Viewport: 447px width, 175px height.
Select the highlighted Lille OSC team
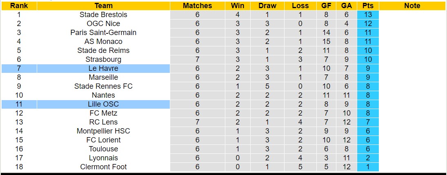tap(103, 104)
